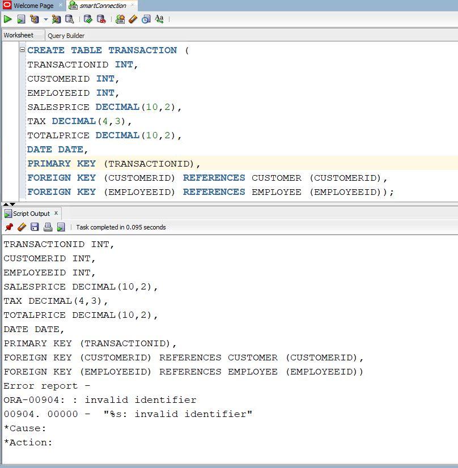Screen dimensions: 458x468
Task: Switch to the Welcome Page tab
Action: (33, 6)
